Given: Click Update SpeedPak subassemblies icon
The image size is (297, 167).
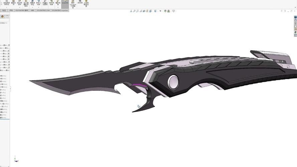Looking at the screenshot, I should [x=73, y=4].
